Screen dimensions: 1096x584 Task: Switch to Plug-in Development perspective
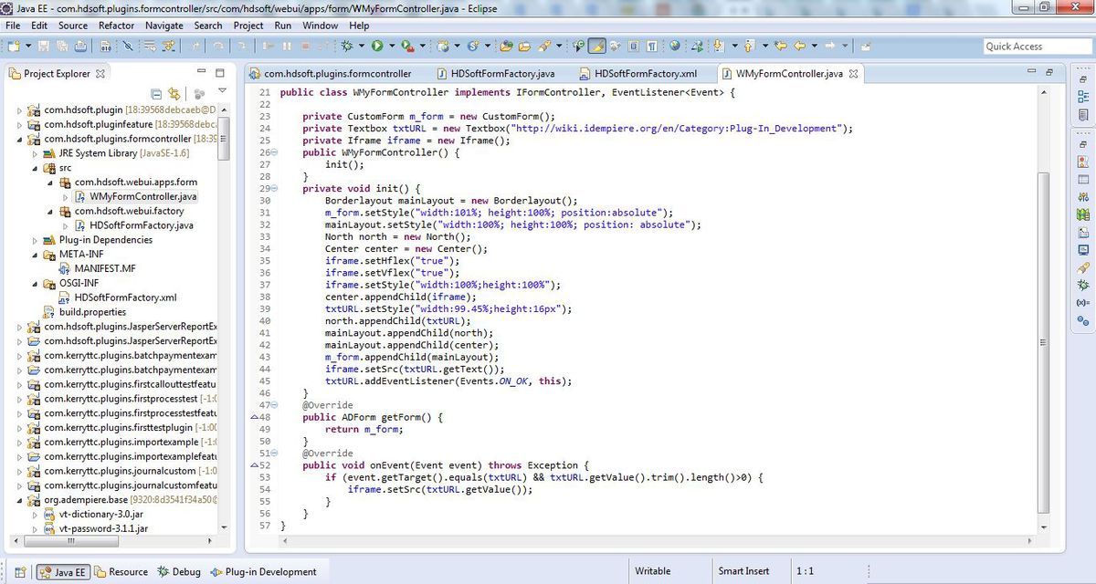coord(263,572)
